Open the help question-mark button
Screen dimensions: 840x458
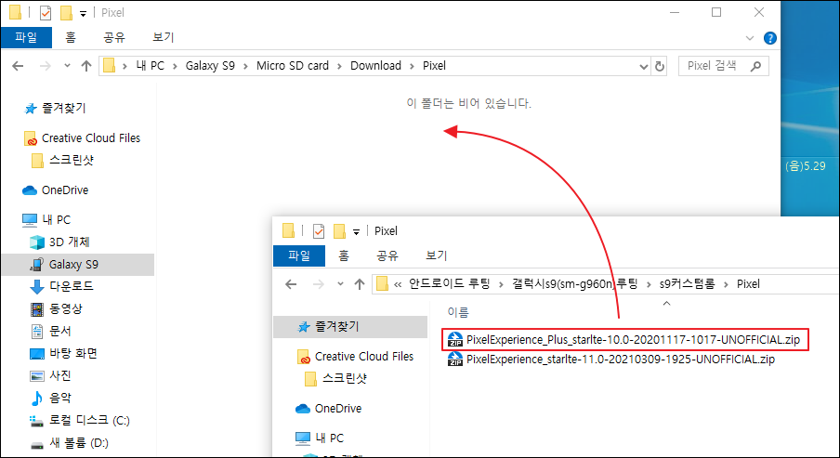769,38
